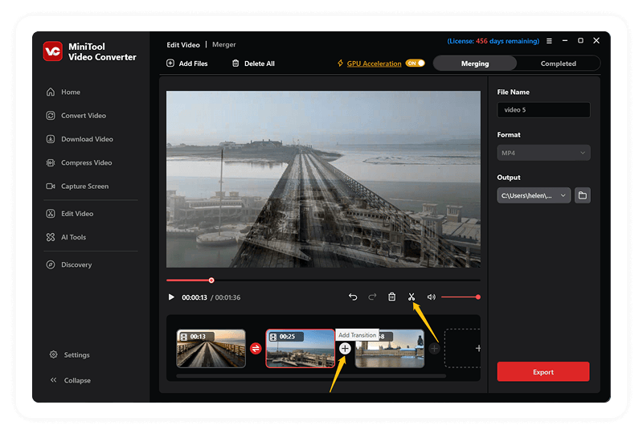The image size is (643, 434).
Task: Click the red volume slider
Action: click(x=461, y=297)
